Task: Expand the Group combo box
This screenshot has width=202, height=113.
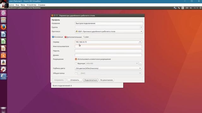Action: click(x=109, y=27)
